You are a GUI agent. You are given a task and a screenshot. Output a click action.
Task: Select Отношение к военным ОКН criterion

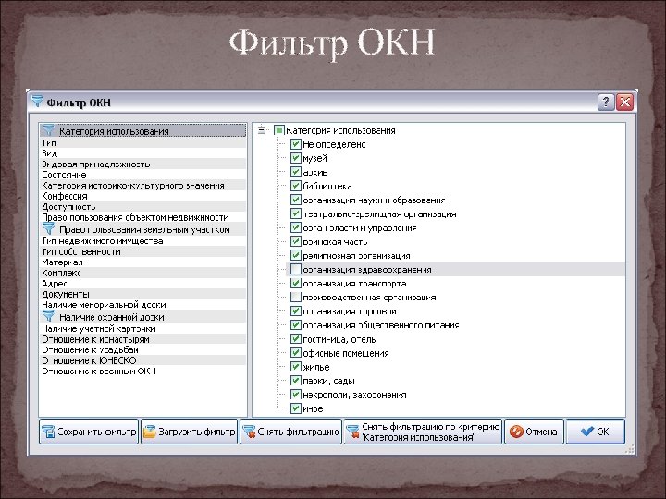click(x=142, y=371)
